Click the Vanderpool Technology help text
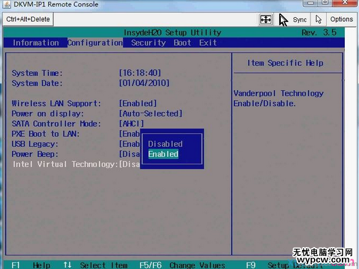The height and width of the screenshot is (269, 359). 278,98
